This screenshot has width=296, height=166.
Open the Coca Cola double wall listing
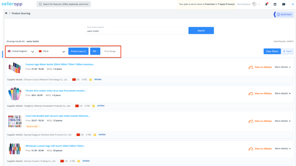pyautogui.click(x=58, y=116)
